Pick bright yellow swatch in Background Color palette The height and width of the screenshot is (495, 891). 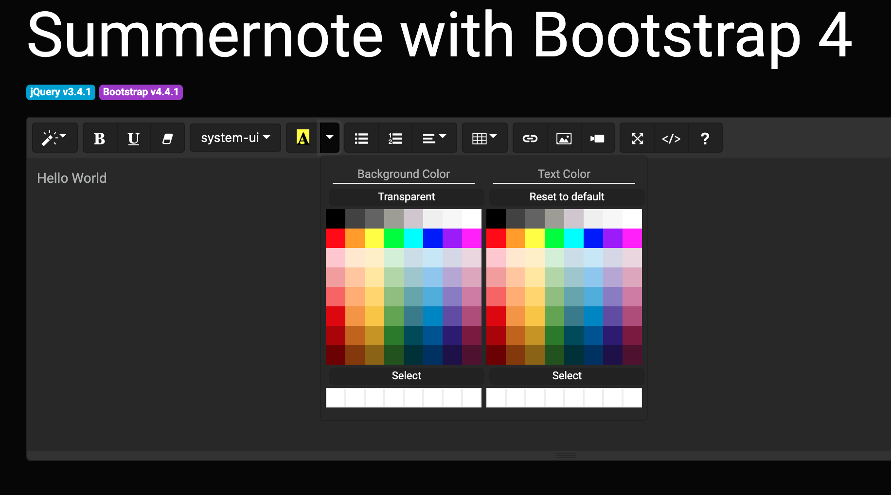pyautogui.click(x=374, y=238)
